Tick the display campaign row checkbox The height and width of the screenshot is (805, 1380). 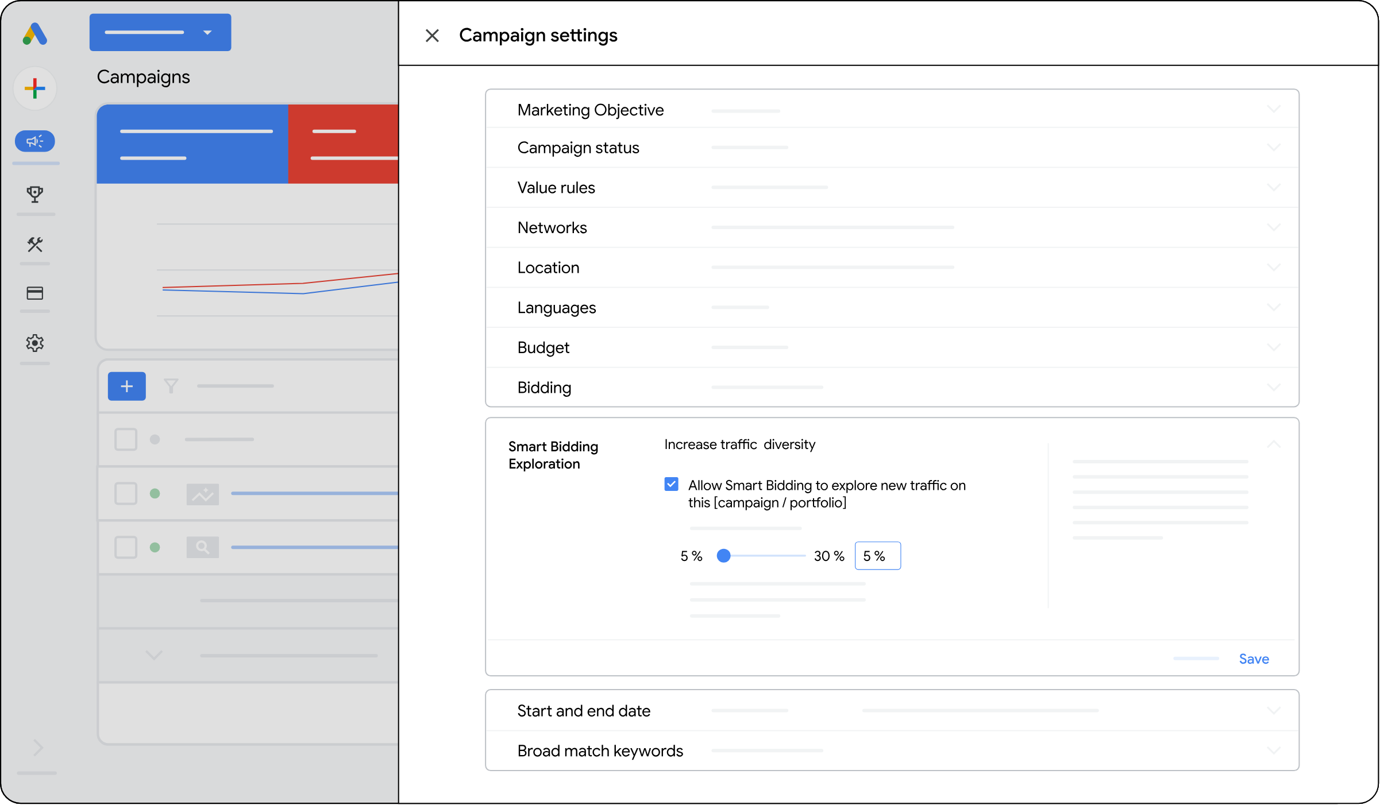click(x=126, y=494)
